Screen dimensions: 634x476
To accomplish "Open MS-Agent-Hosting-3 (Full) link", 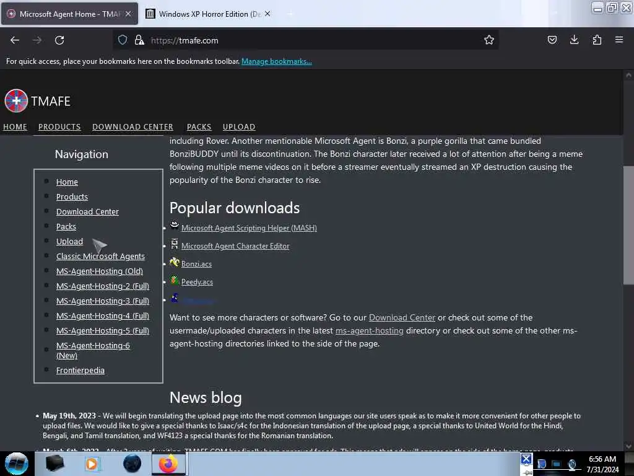I will [103, 301].
